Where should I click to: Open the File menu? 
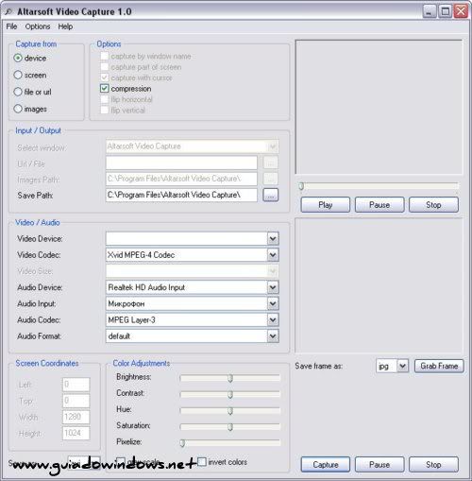tap(11, 26)
